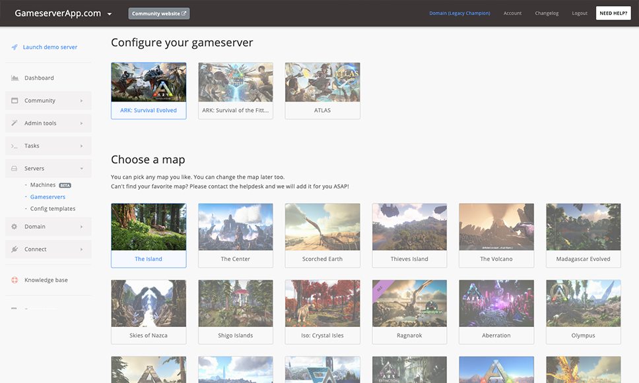Click the BETA badge next to Machines
Screen dimensions: 639x383
[x=65, y=185]
